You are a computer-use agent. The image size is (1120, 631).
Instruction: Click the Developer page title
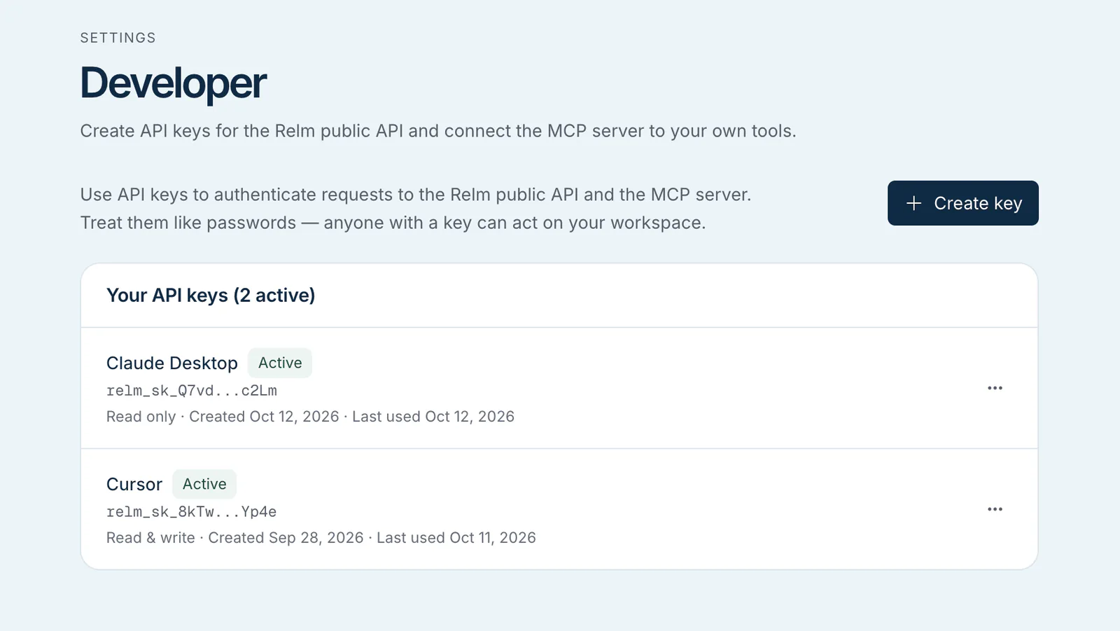pyautogui.click(x=174, y=83)
